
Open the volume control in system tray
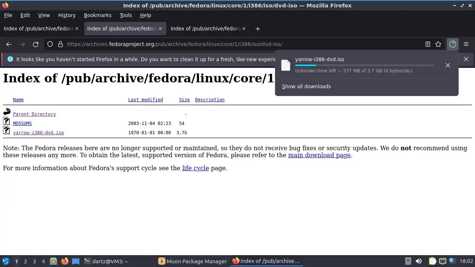(x=419, y=261)
